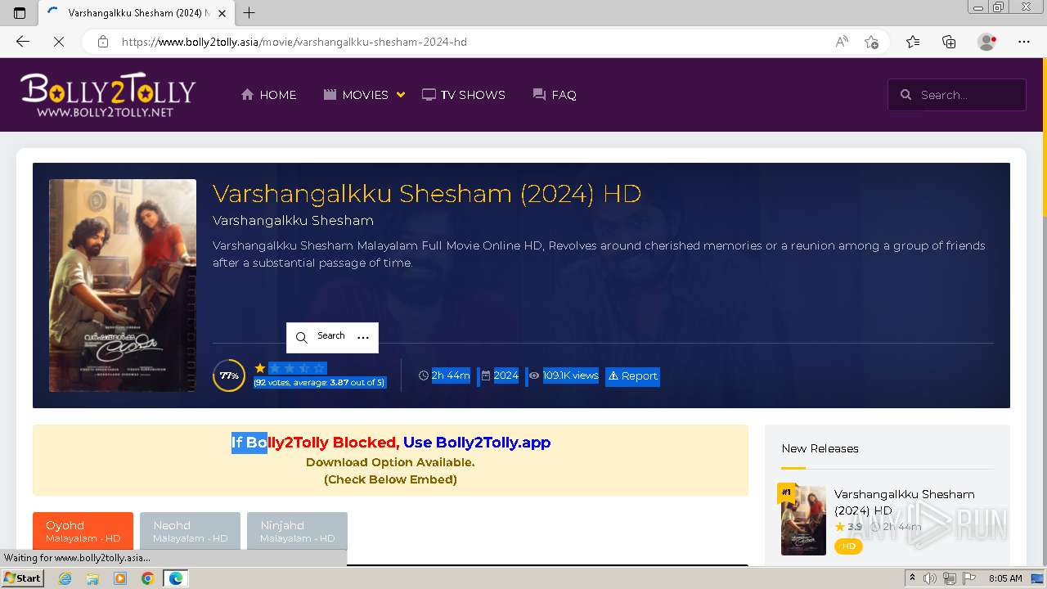The height and width of the screenshot is (589, 1047).
Task: Click the Bolly2Tolly site logo
Action: (x=108, y=95)
